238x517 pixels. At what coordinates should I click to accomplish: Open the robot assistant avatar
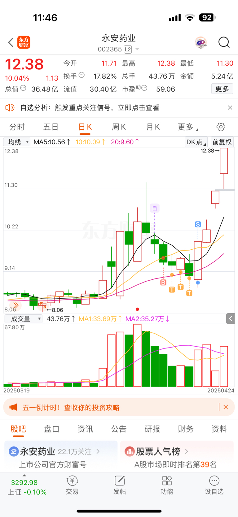(201, 42)
